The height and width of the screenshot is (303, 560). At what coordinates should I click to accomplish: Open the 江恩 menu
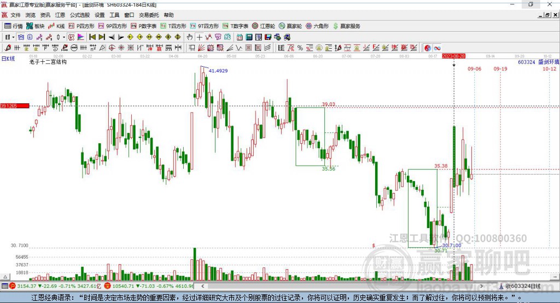point(60,15)
